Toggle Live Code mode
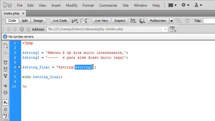This screenshot has height=121, width=215. pyautogui.click(x=60, y=21)
